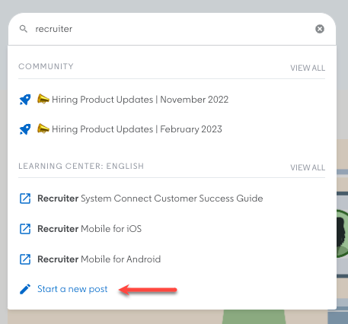This screenshot has width=348, height=324.
Task: Open Recruiter System Connect Customer Success Guide
Action: click(x=150, y=199)
